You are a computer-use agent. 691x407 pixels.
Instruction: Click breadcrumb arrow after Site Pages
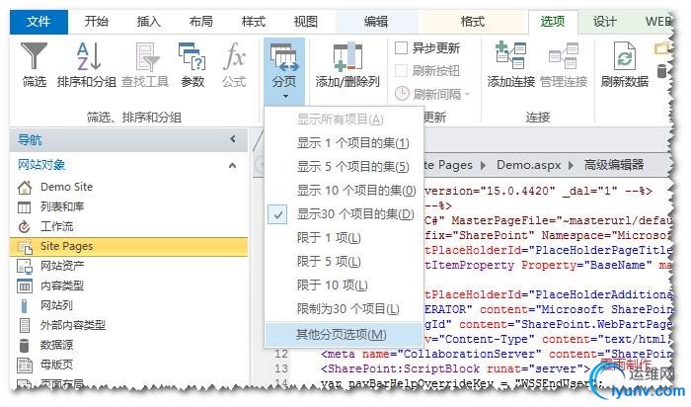tap(484, 165)
